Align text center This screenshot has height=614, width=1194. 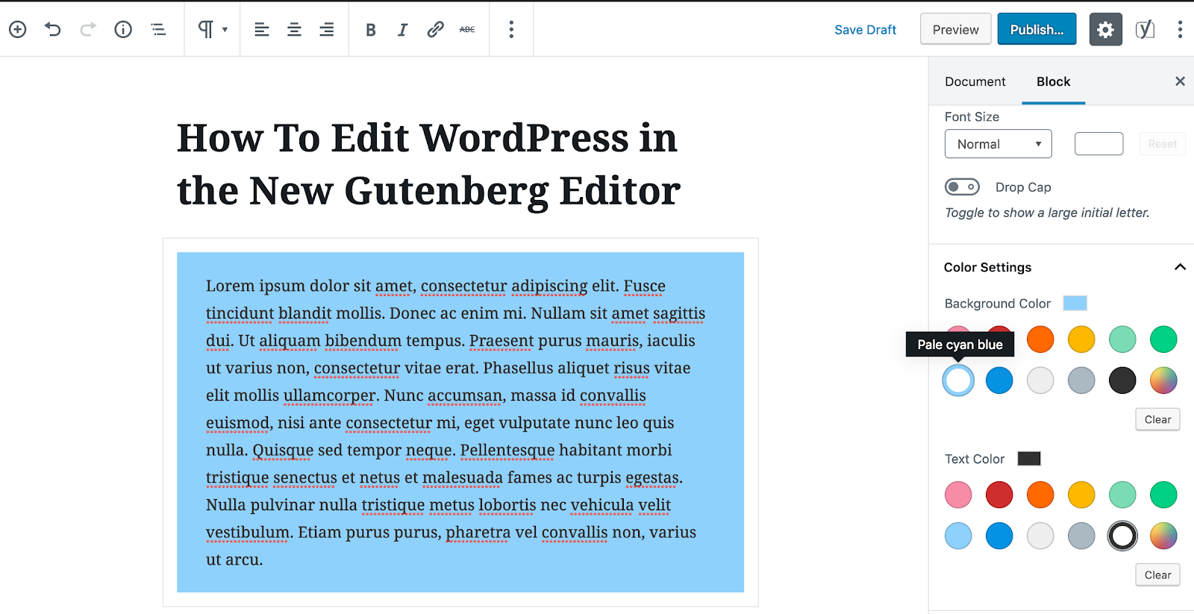(294, 29)
